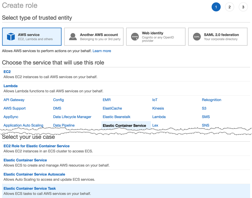Image resolution: width=252 pixels, height=198 pixels.
Task: Choose the AWS service trusted entity card
Action: (32, 37)
